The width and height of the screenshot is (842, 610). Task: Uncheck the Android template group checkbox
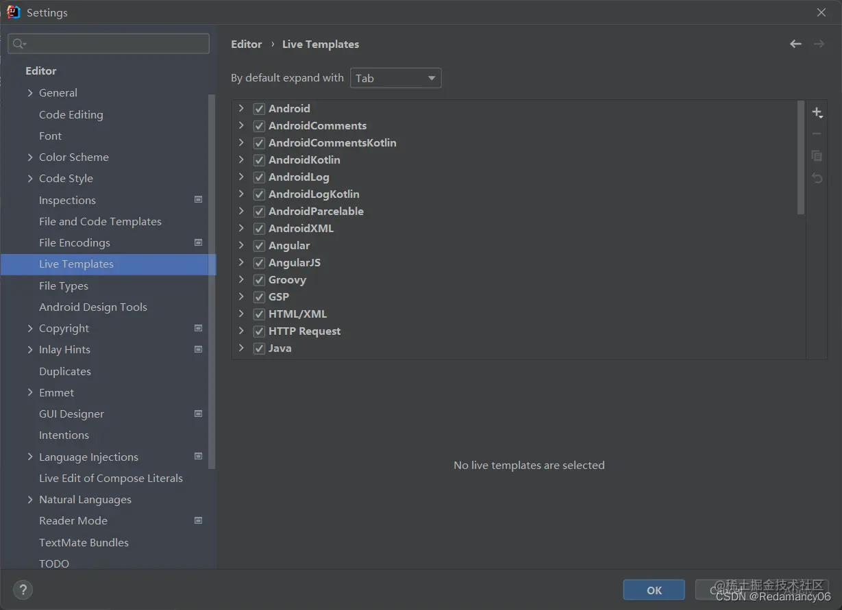(x=259, y=109)
